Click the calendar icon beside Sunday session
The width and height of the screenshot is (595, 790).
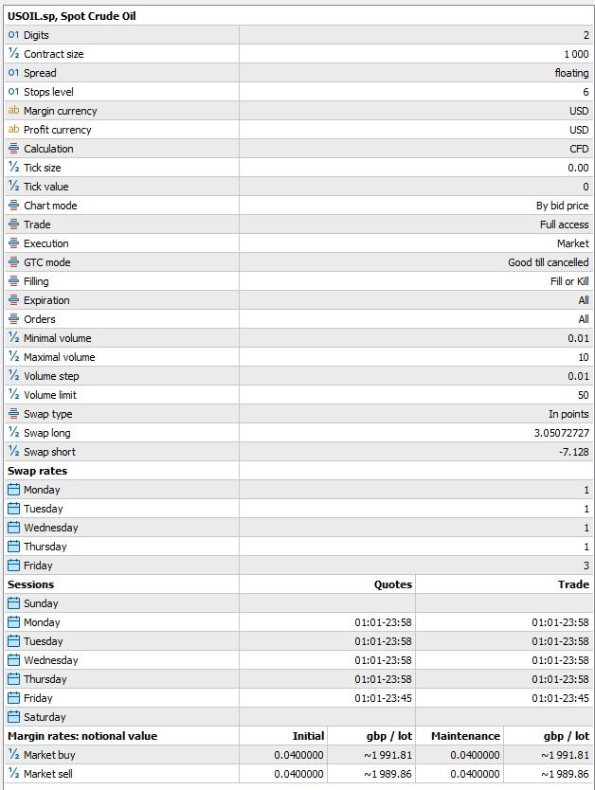click(13, 603)
